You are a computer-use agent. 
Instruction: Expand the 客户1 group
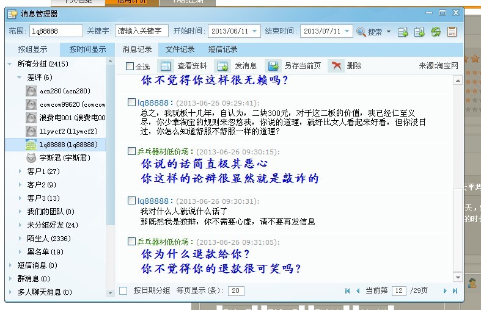coord(20,171)
